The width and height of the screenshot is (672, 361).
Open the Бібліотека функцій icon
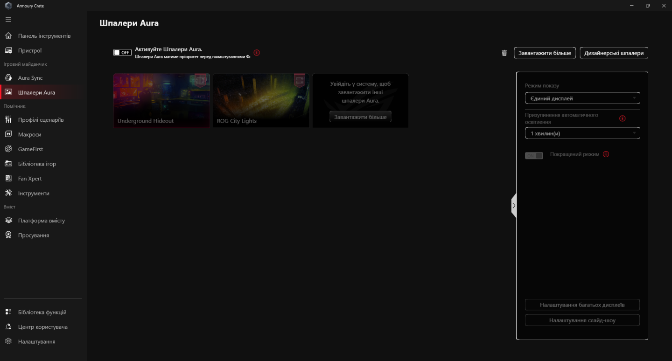8,312
